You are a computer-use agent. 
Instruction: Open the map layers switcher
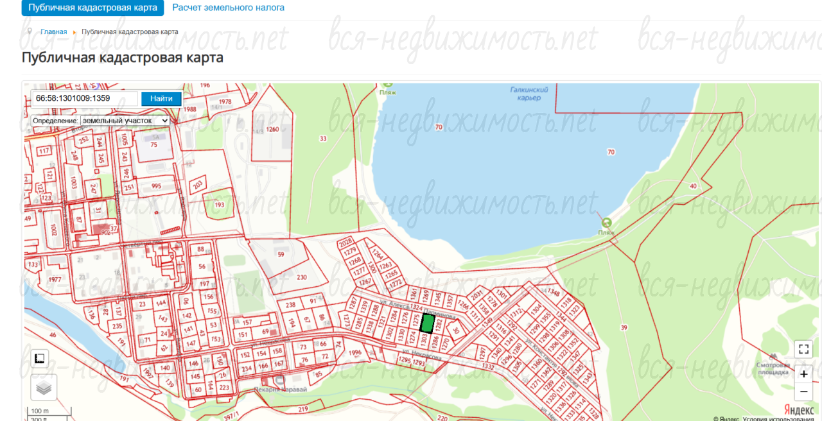click(x=44, y=388)
